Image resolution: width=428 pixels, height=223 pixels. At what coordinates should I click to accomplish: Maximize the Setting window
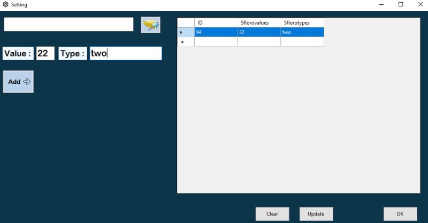(x=401, y=4)
